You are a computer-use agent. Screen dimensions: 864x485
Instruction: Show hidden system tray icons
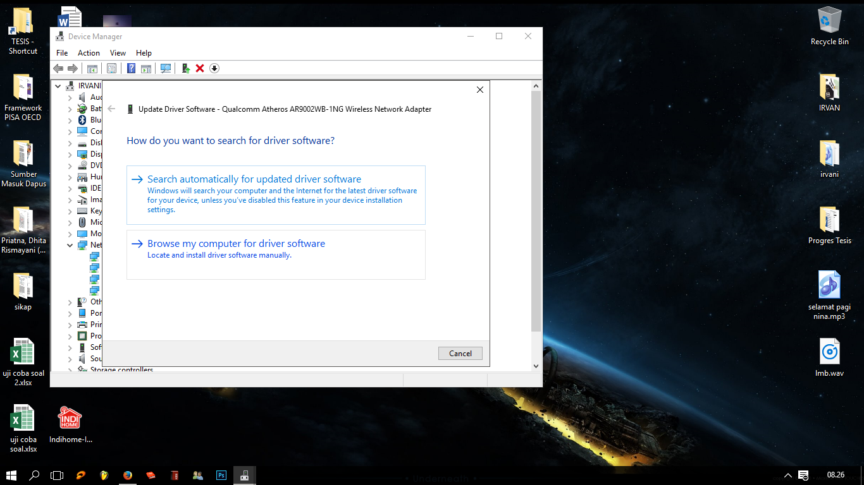click(x=787, y=475)
